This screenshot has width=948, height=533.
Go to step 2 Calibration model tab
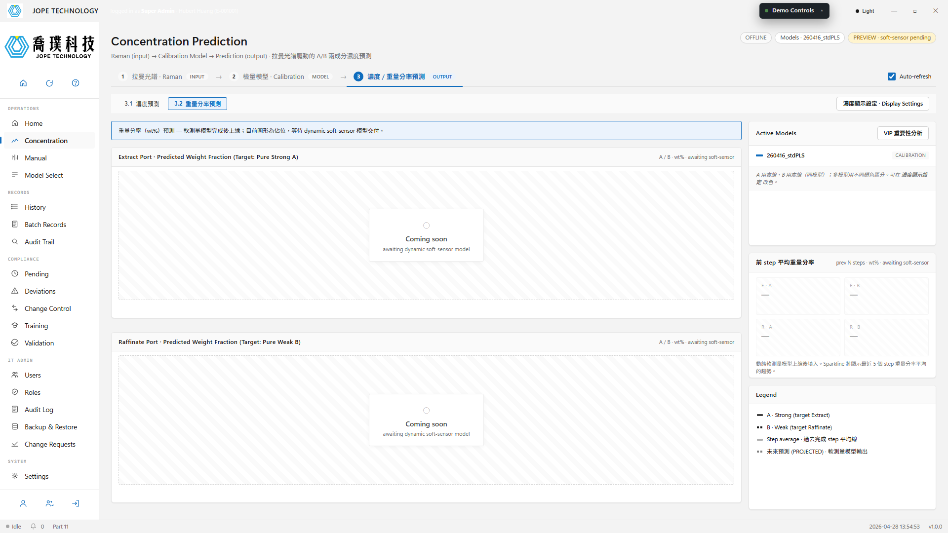point(280,76)
